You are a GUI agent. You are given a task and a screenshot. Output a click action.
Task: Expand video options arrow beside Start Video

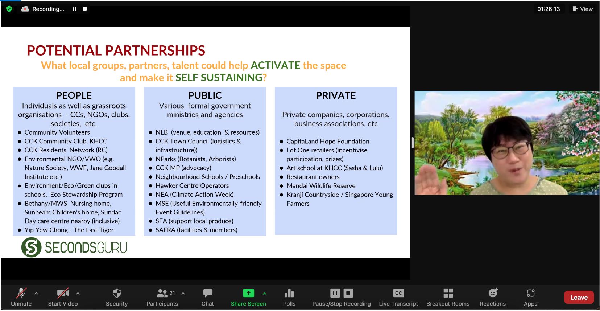pyautogui.click(x=78, y=293)
